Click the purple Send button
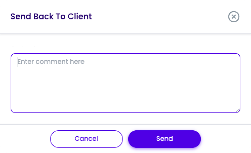Viewport: 251px width, 153px height. pyautogui.click(x=164, y=139)
